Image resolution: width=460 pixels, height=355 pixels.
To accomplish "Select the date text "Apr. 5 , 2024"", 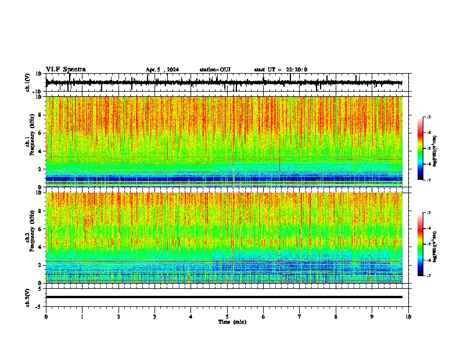I will [x=162, y=70].
